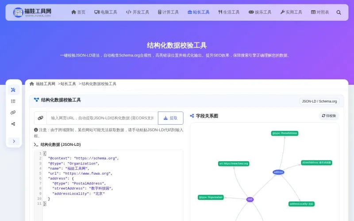This screenshot has height=221, width=354.
Task: Click the 结构化数据校验工具 panel header icon
Action: pos(36,100)
